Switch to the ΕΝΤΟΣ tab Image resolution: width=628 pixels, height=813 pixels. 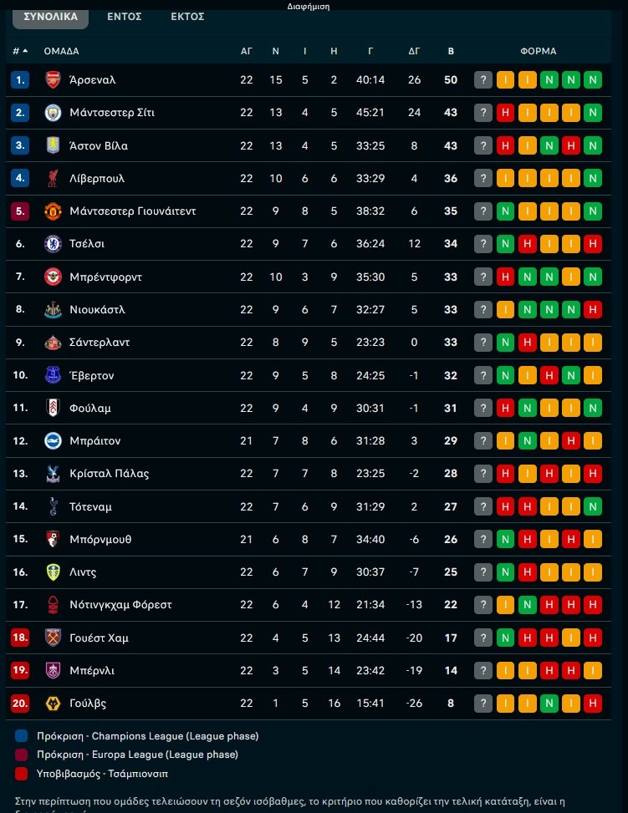(125, 16)
